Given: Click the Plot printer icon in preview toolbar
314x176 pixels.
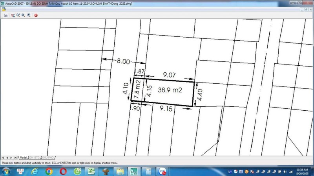Looking at the screenshot, I should (5, 15).
